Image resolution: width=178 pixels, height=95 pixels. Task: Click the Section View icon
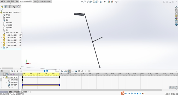[x=91, y=2]
